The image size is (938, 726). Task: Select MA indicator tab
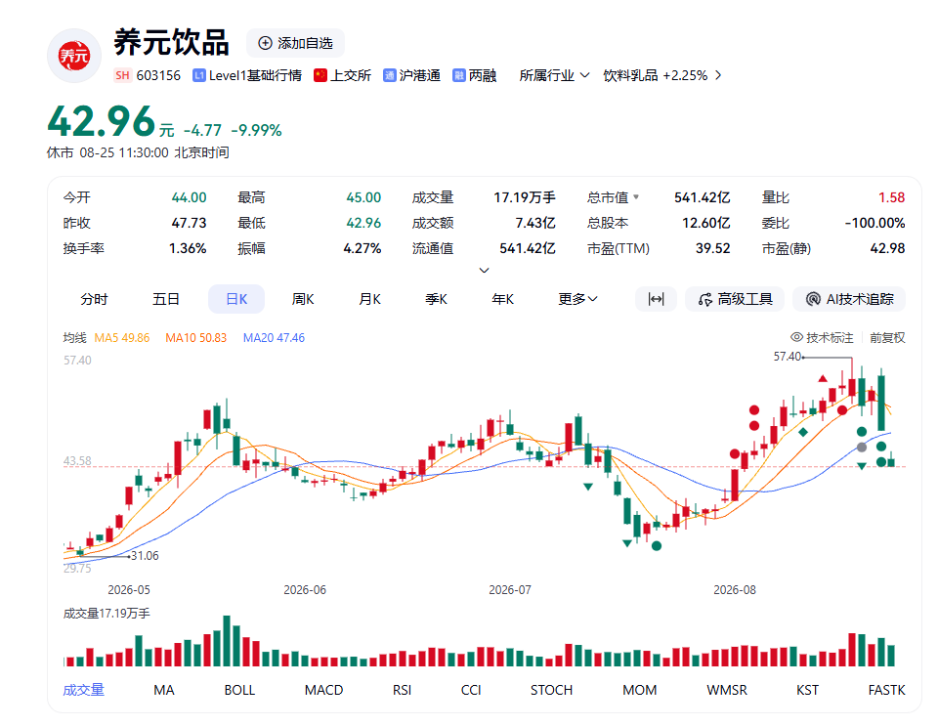click(164, 690)
